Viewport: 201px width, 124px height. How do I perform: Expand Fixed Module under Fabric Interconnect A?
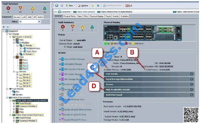pos(14,103)
